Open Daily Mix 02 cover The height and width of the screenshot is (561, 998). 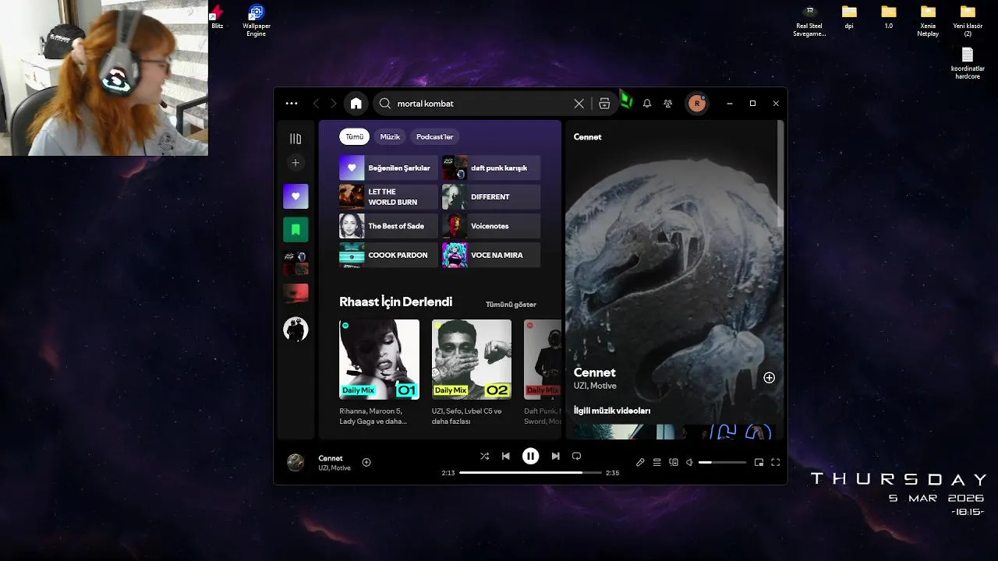coord(472,359)
